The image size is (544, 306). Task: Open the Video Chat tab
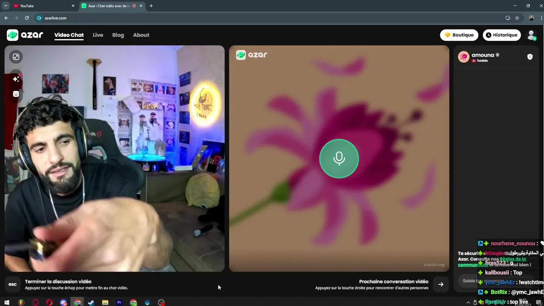pyautogui.click(x=69, y=35)
